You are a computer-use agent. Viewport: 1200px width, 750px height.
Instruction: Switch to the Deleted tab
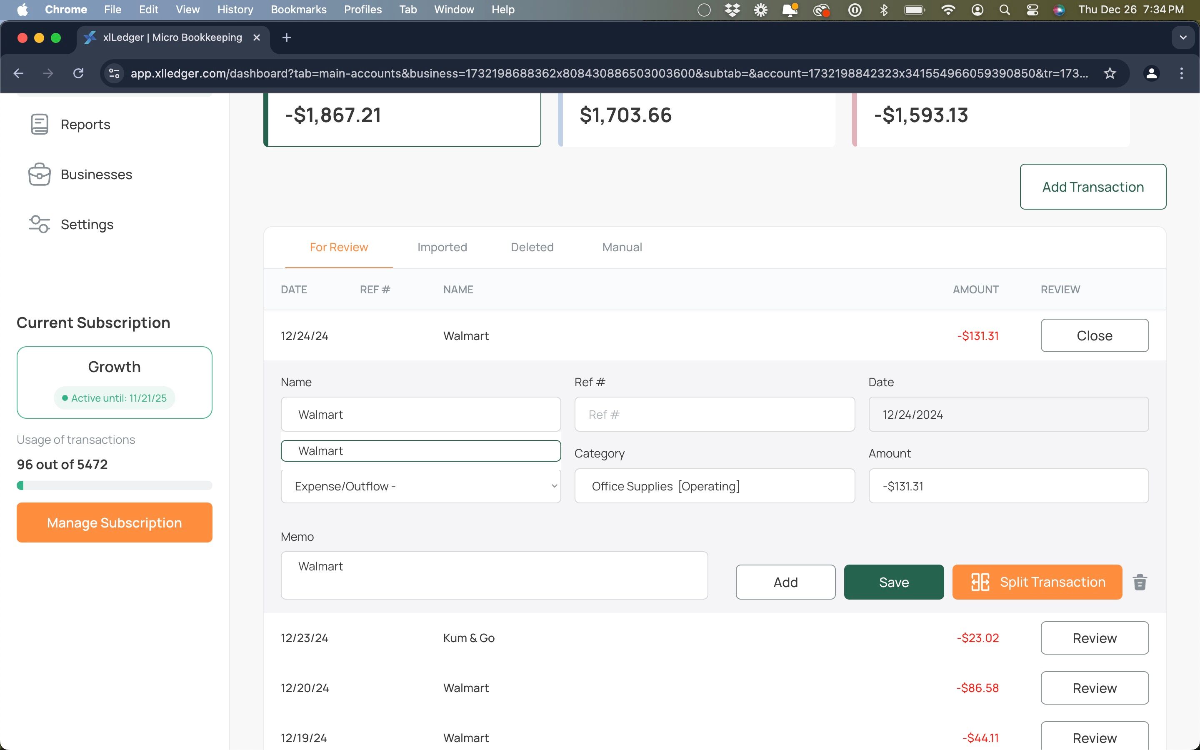pos(532,247)
